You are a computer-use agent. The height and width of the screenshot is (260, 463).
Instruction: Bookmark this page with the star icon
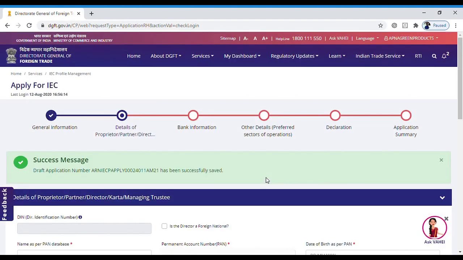(x=381, y=25)
